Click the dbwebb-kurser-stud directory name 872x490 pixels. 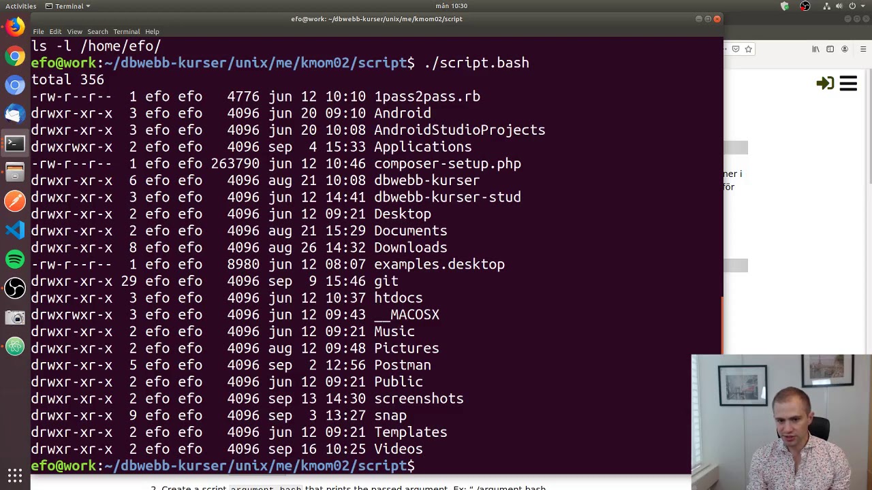coord(448,197)
